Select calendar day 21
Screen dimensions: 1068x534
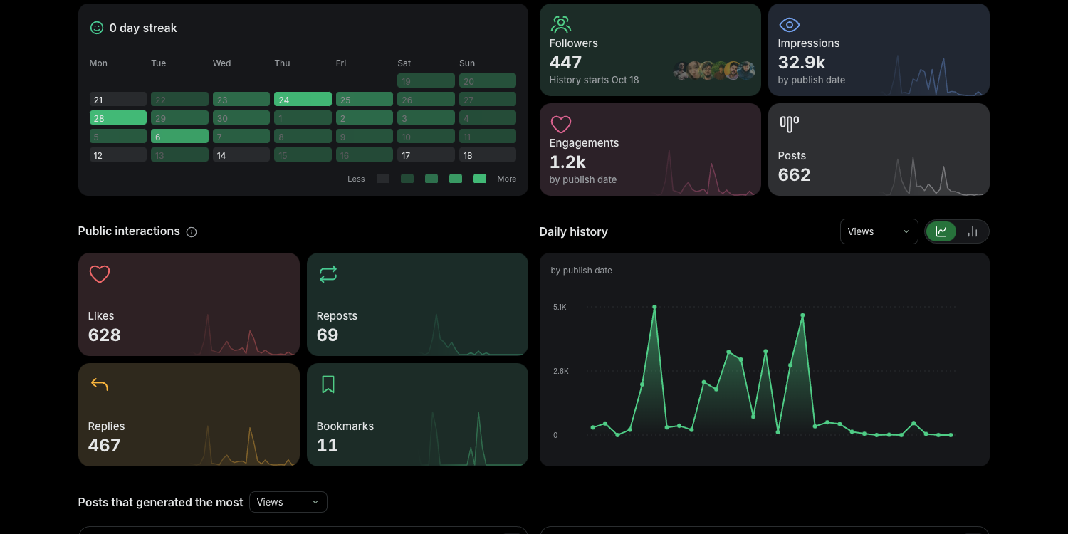pos(118,99)
